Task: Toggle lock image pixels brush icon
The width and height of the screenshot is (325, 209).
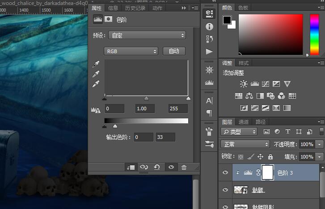Action: [251, 157]
